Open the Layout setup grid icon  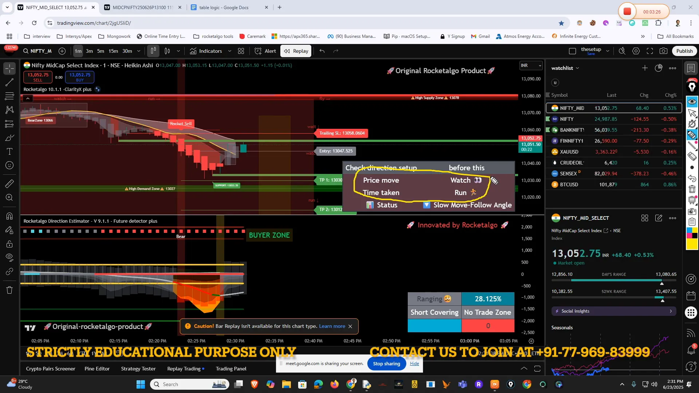pos(241,51)
